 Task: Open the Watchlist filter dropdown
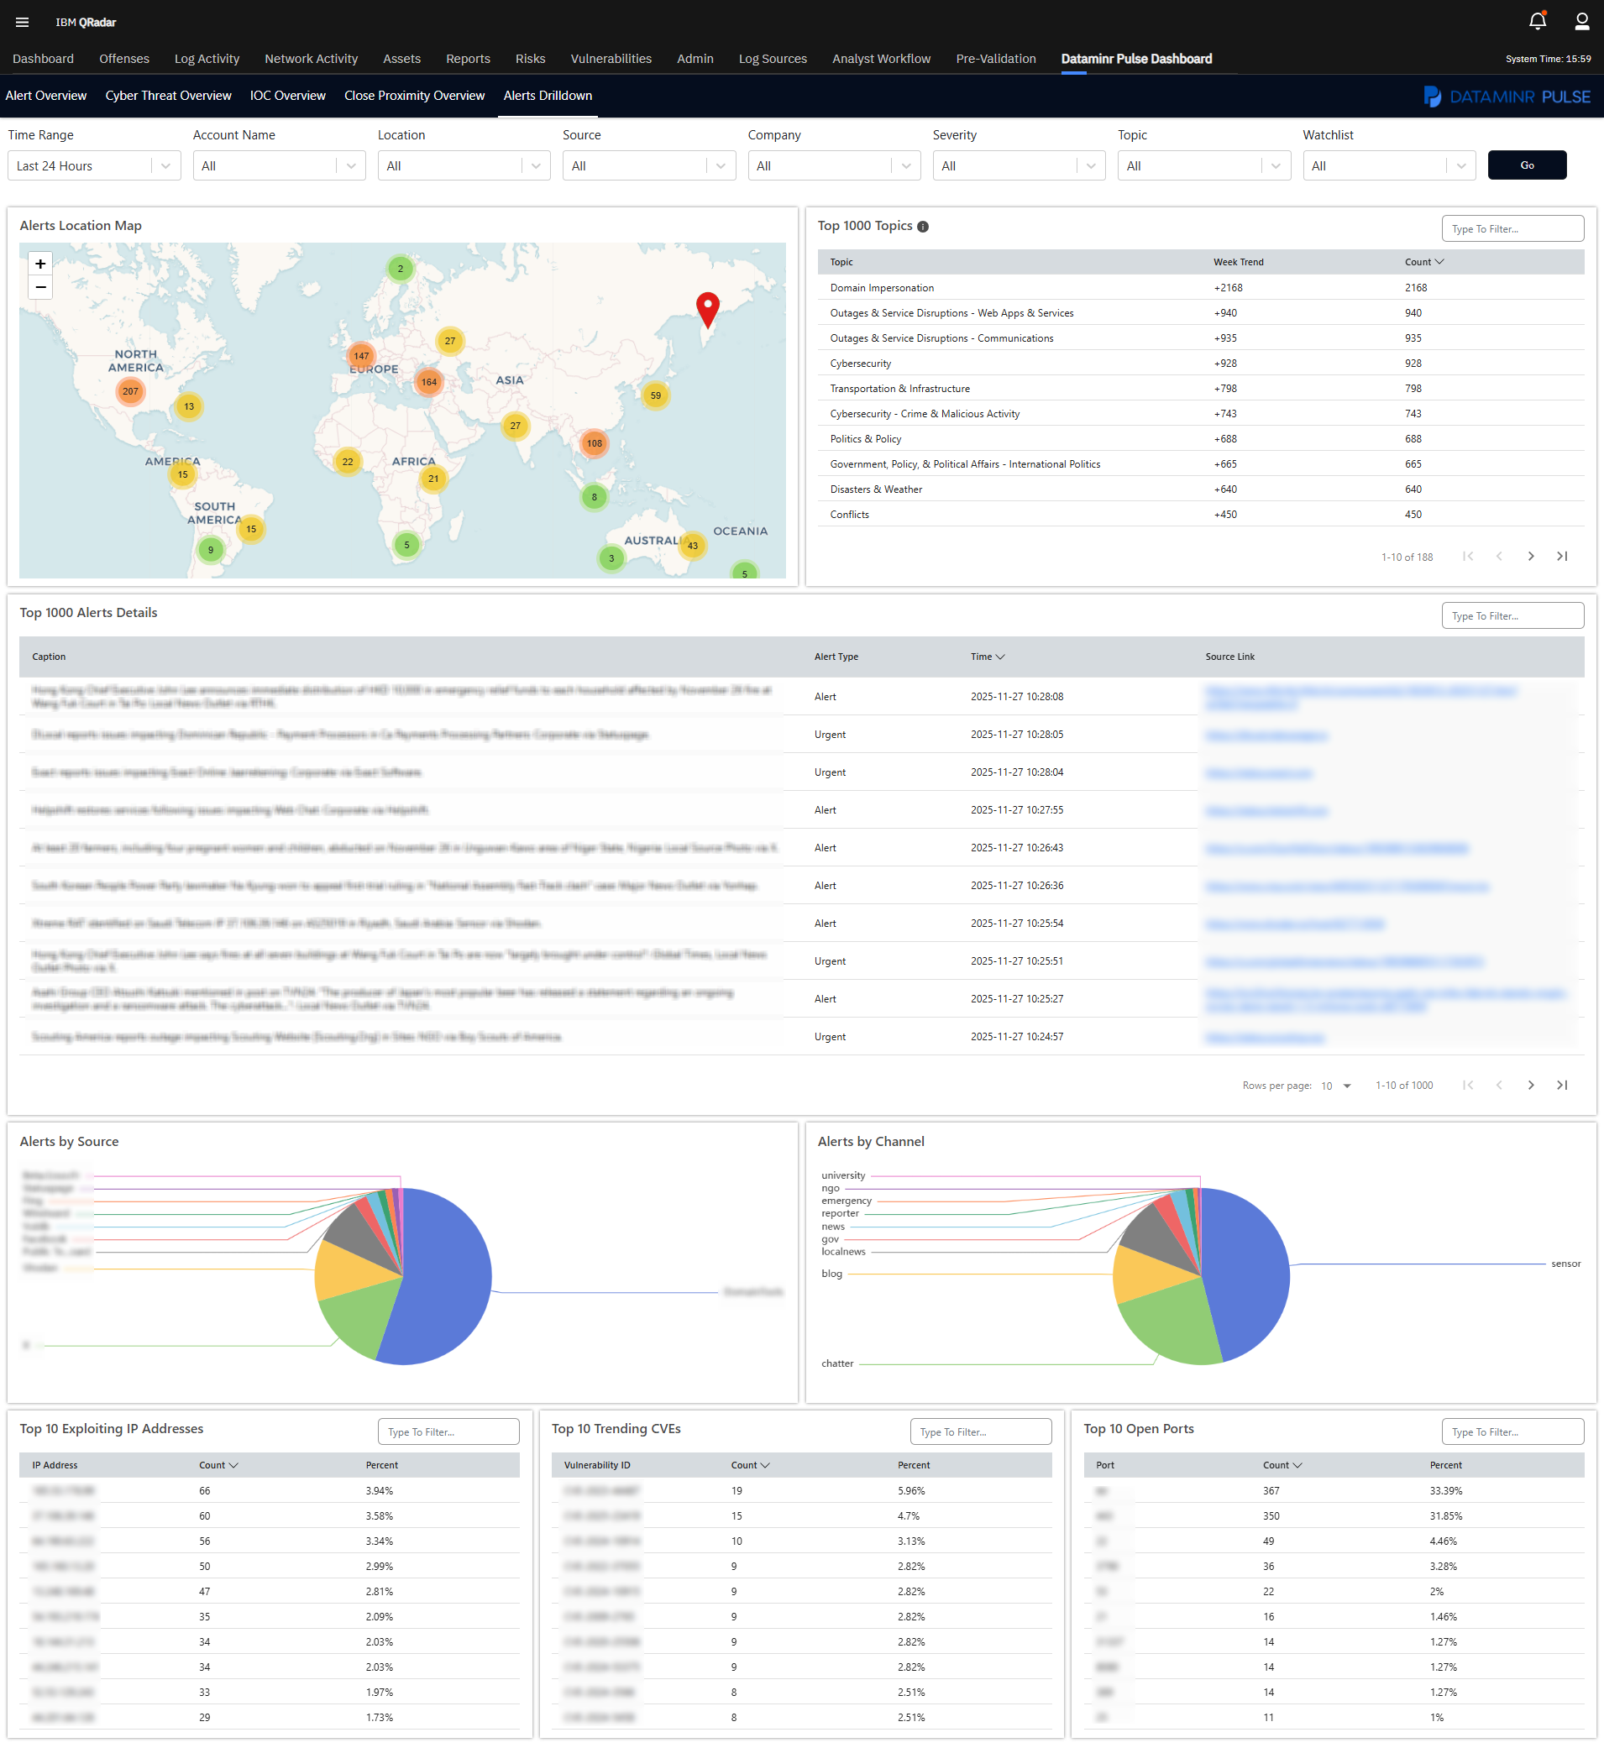pyautogui.click(x=1389, y=165)
